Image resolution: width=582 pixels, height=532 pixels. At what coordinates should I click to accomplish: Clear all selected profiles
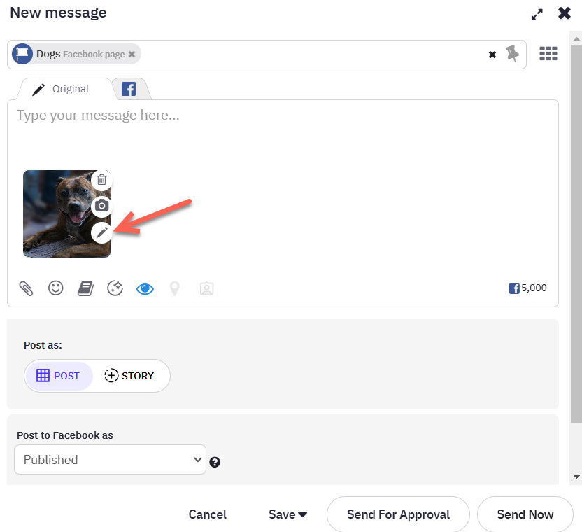click(492, 55)
